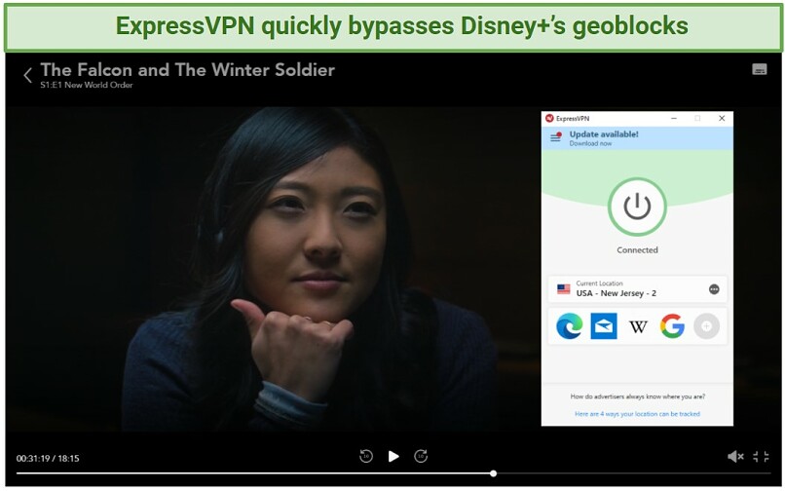The width and height of the screenshot is (785, 491).
Task: Open the Wikipedia shortcut in ExpressVPN
Action: (x=638, y=326)
